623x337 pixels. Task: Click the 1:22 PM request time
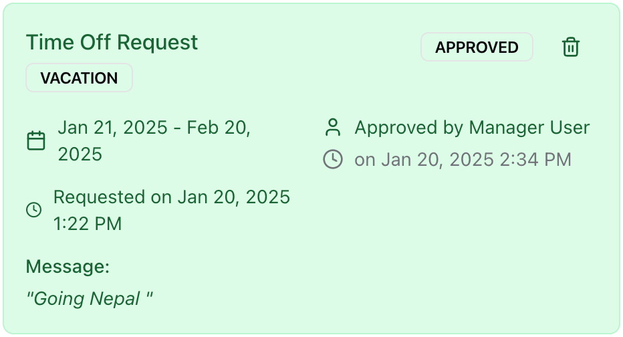coord(88,224)
